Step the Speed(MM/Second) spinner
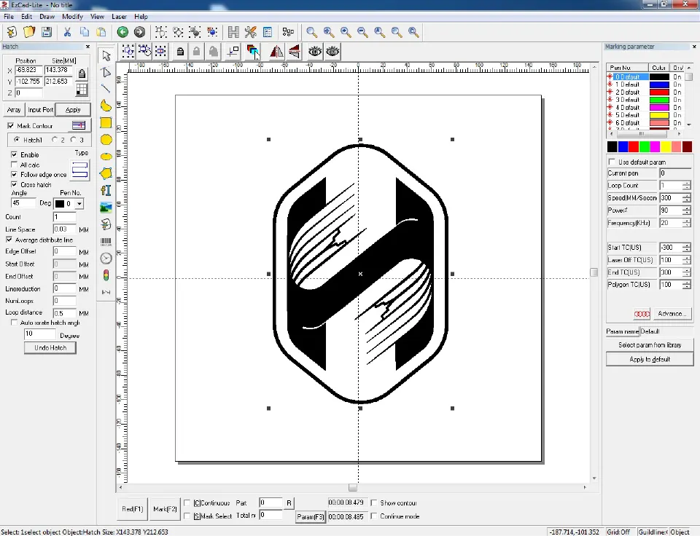The width and height of the screenshot is (700, 536). point(686,198)
